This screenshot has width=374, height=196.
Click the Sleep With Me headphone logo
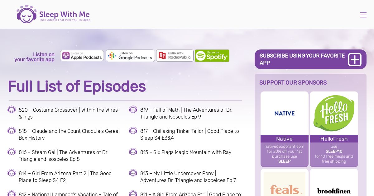coord(27,14)
